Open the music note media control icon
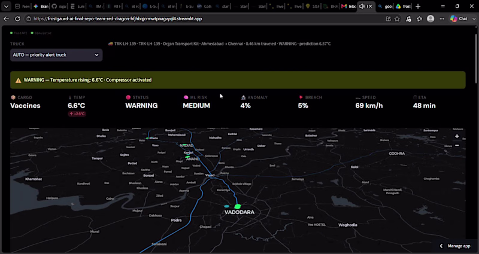The image size is (479, 254). pos(408,19)
